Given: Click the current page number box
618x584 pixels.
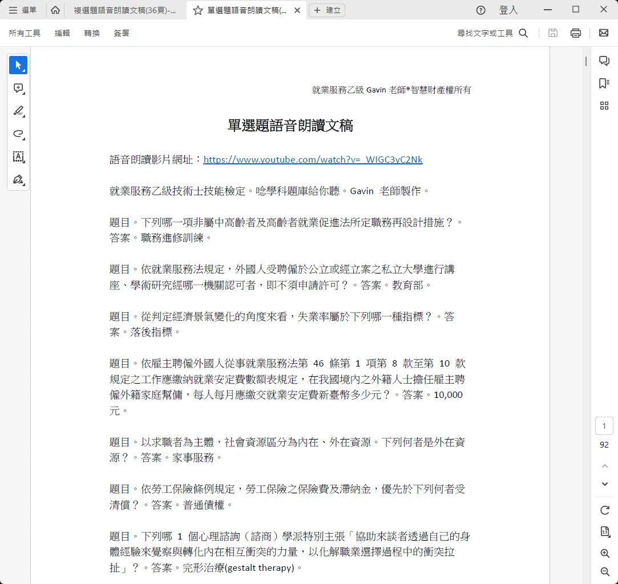Looking at the screenshot, I should [x=604, y=426].
